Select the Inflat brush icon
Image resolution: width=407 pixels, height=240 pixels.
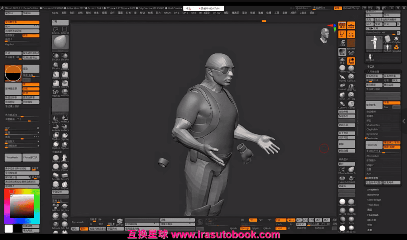coord(342,94)
